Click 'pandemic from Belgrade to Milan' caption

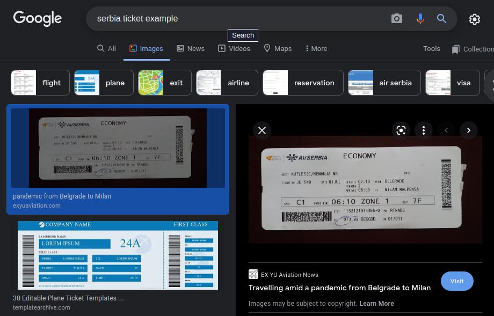62,196
